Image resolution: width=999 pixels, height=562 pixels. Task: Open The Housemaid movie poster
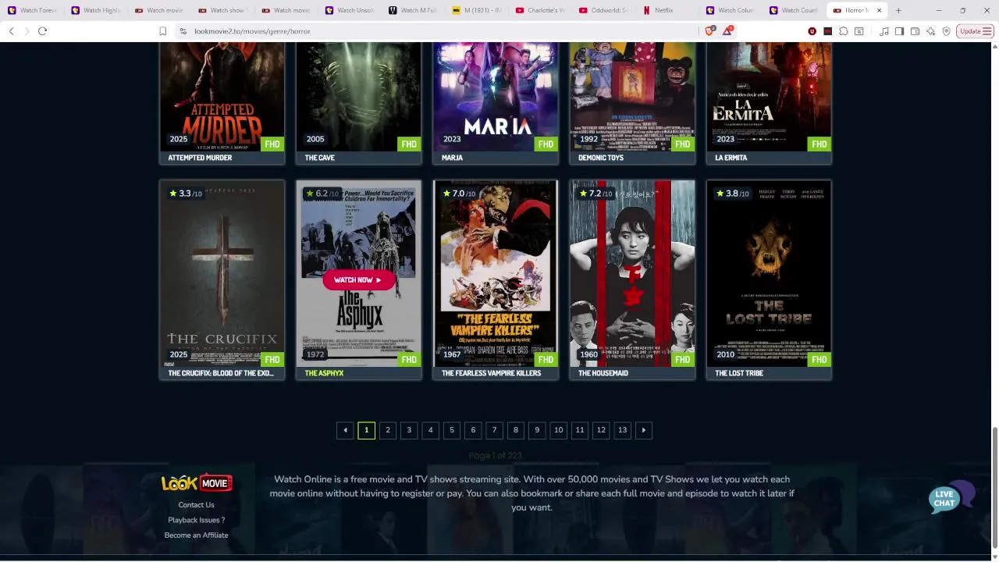pyautogui.click(x=632, y=273)
